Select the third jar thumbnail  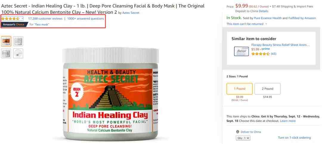pyautogui.click(x=6, y=53)
